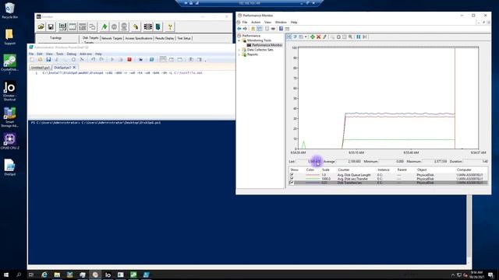Add counter green plus in Performance Monitor
The width and height of the screenshot is (499, 280).
(x=313, y=37)
